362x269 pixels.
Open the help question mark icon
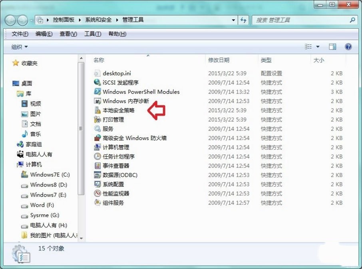(348, 47)
